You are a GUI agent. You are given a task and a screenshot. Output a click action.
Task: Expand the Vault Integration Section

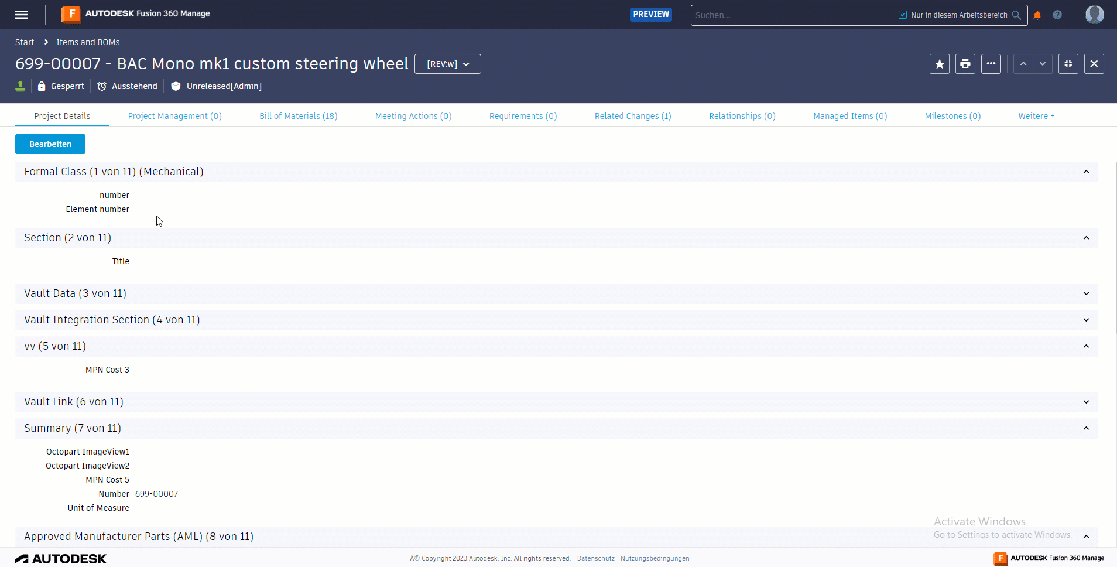point(1086,320)
